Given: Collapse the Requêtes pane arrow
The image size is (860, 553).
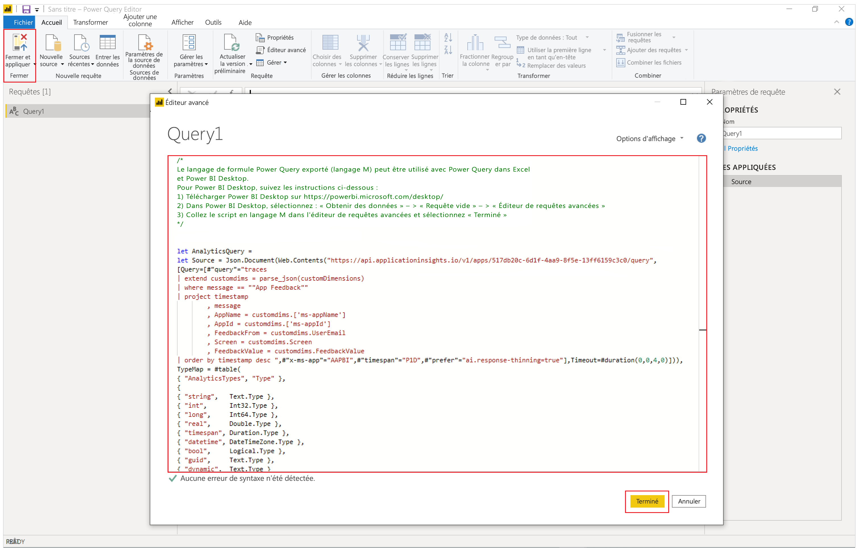Looking at the screenshot, I should (170, 91).
